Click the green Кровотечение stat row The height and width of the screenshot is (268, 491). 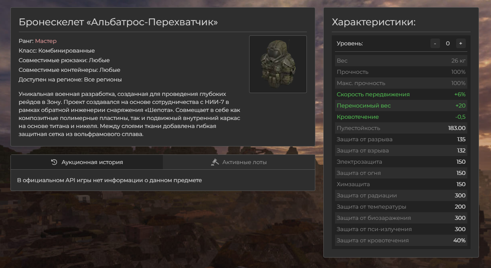[401, 117]
